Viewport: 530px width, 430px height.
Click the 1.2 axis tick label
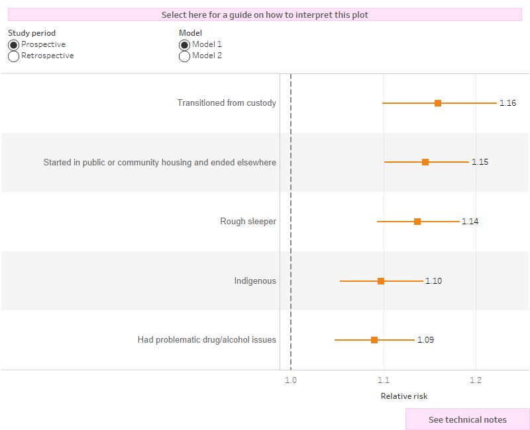pyautogui.click(x=476, y=380)
